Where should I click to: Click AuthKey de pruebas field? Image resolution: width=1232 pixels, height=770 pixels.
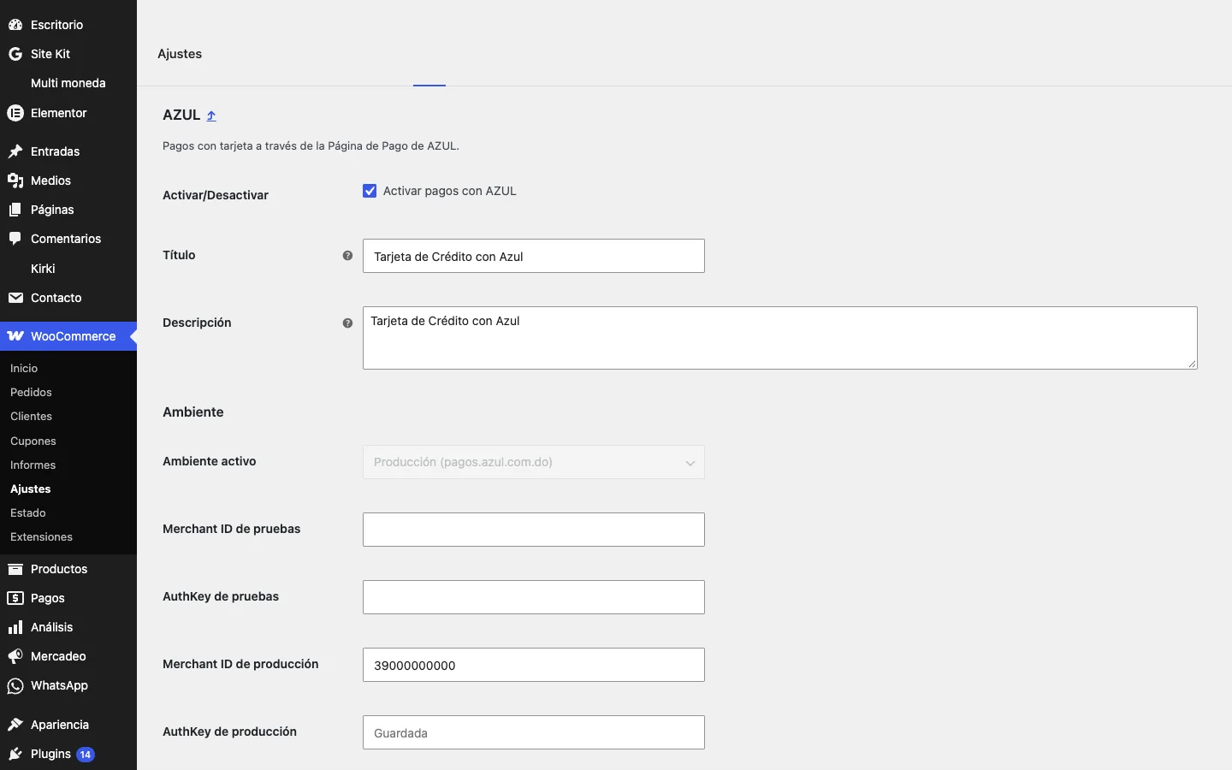click(x=534, y=597)
